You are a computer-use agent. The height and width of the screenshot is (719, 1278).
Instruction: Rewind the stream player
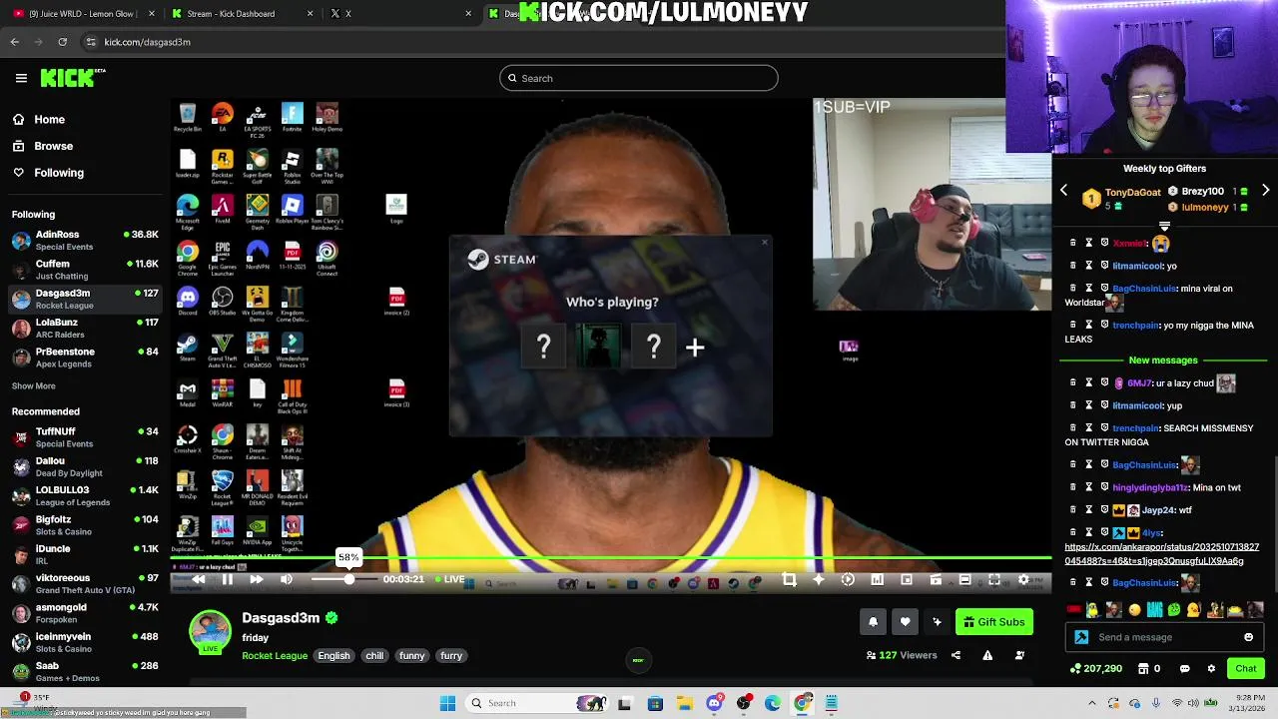199,579
